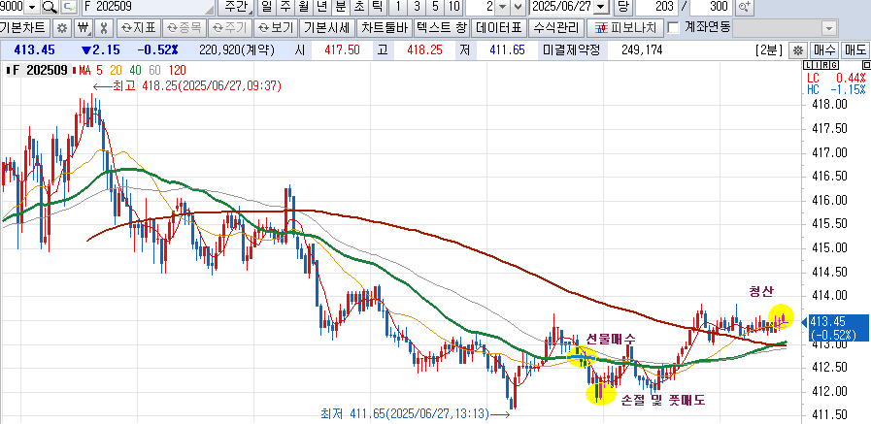Click the 기본시세 tab button
Screen dimensions: 871x424
[x=327, y=28]
